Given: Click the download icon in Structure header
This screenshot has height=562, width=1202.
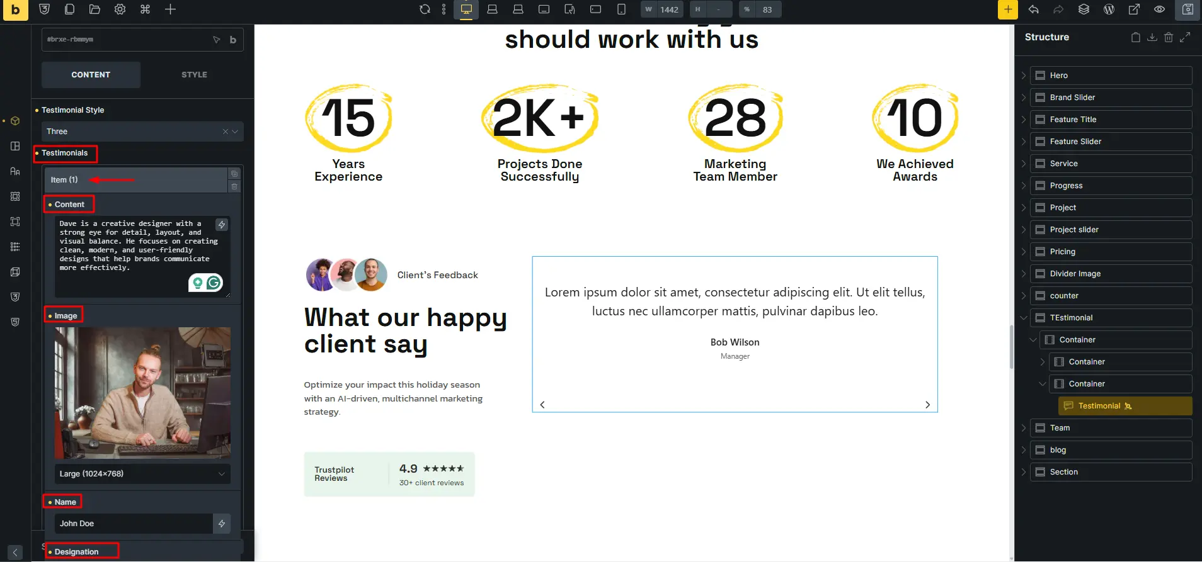Looking at the screenshot, I should pyautogui.click(x=1152, y=37).
